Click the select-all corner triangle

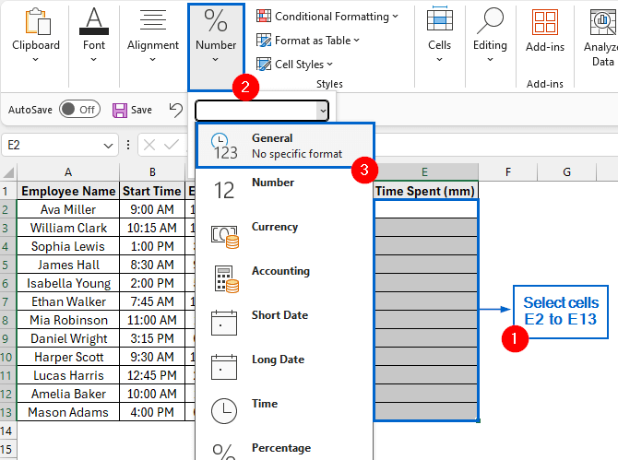pyautogui.click(x=8, y=173)
